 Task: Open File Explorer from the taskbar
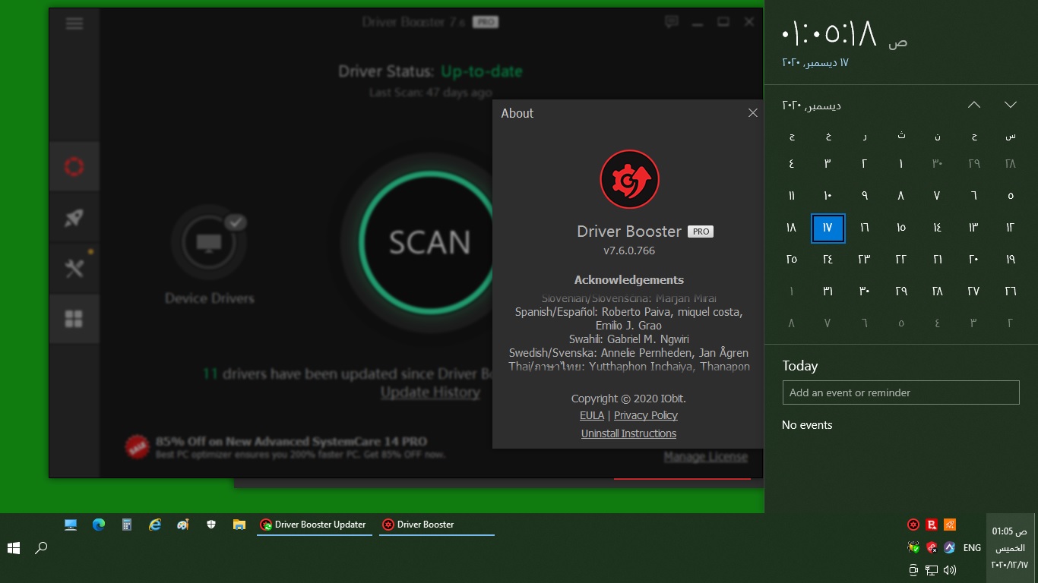tap(239, 525)
